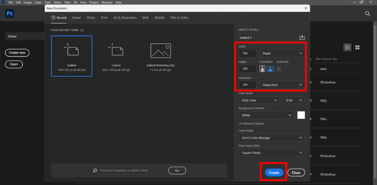Switch to list view icon on Home screen

pyautogui.click(x=347, y=47)
